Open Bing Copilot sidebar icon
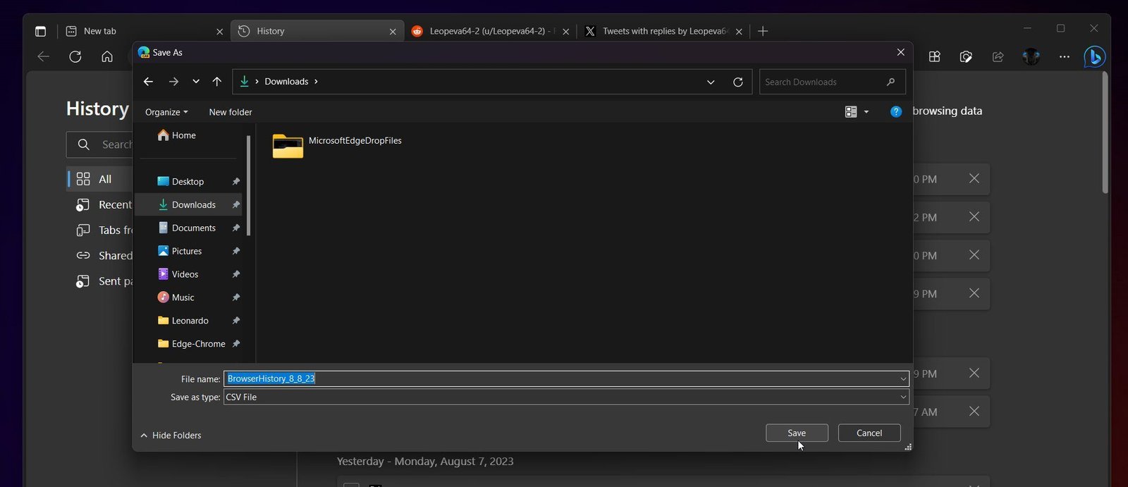1128x487 pixels. pyautogui.click(x=1094, y=56)
